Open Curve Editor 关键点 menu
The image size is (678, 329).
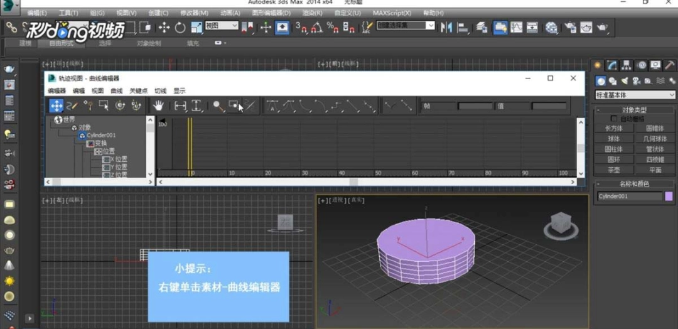[138, 91]
